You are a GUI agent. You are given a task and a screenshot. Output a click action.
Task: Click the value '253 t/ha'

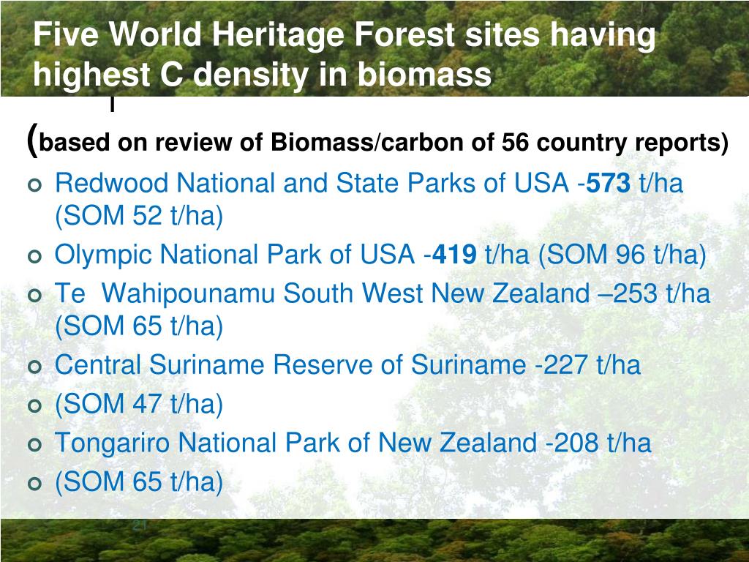tap(661, 293)
